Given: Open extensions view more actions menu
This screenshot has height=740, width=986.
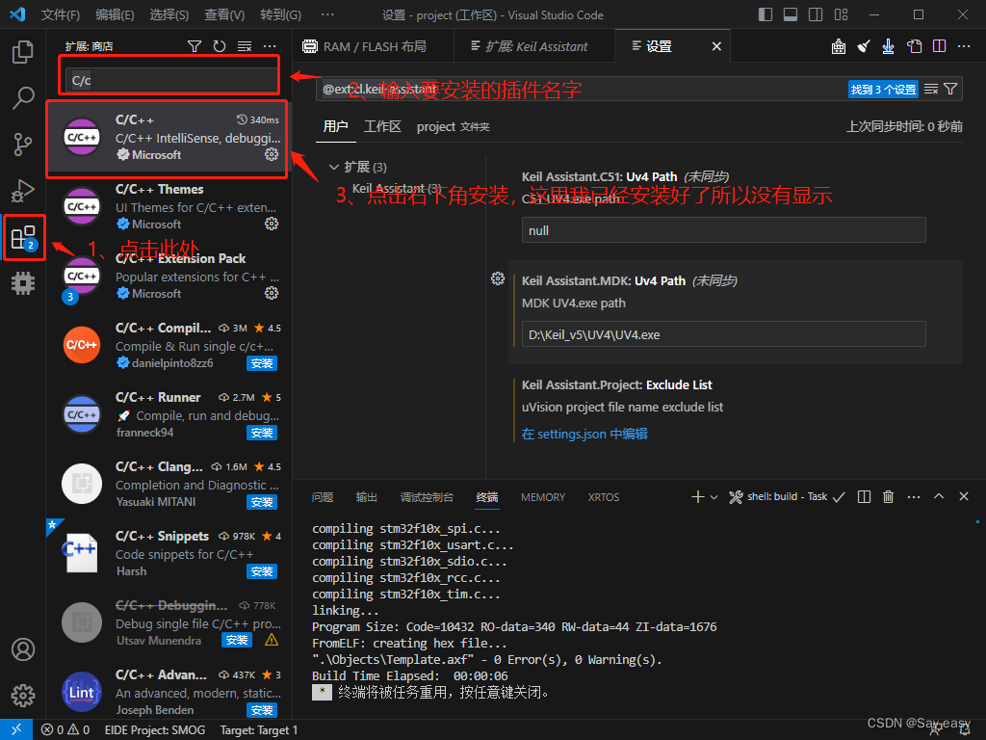Looking at the screenshot, I should [270, 46].
